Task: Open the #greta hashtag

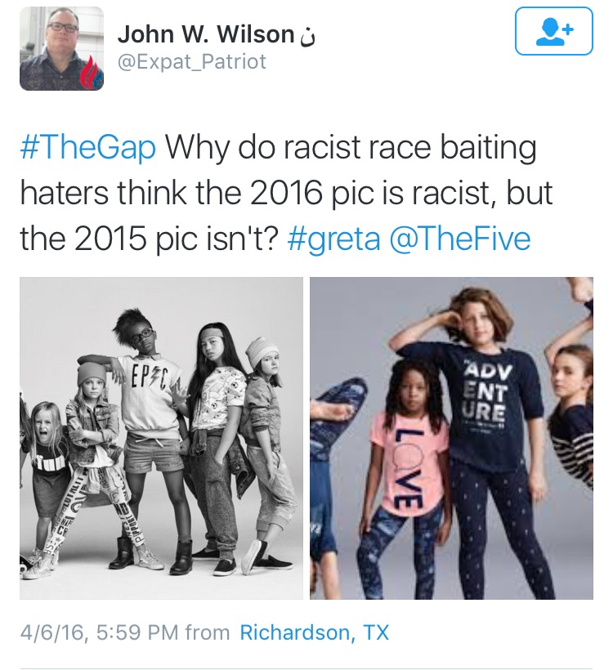Action: [333, 238]
